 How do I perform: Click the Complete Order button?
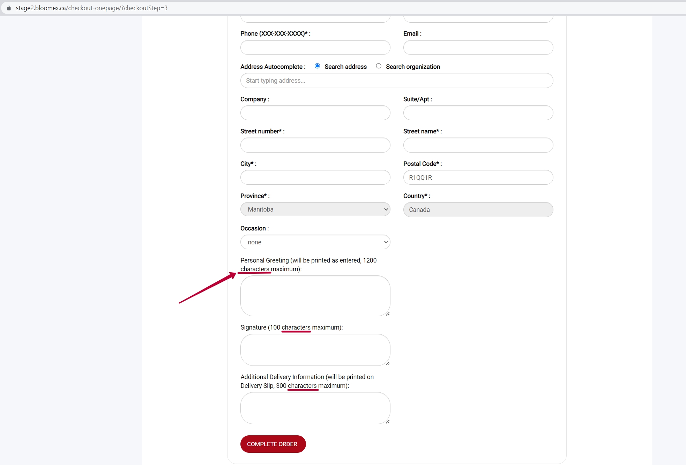(273, 444)
